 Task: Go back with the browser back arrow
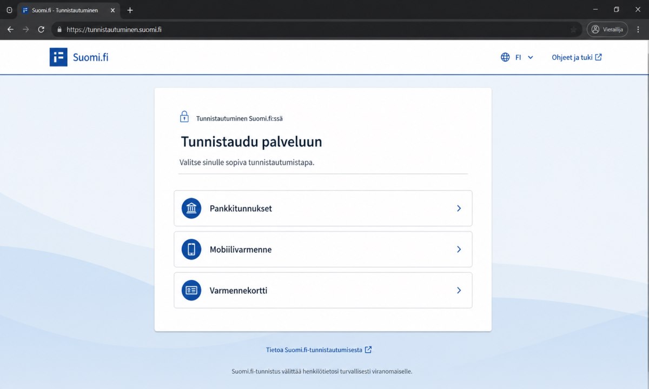pyautogui.click(x=10, y=29)
